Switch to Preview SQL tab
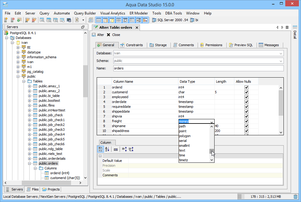Viewport: 301px width, 202px height. [x=241, y=45]
